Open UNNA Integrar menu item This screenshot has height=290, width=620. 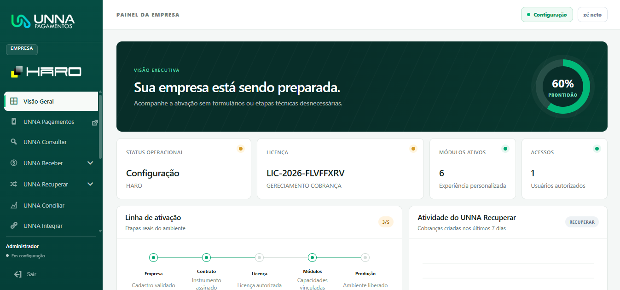51,226
